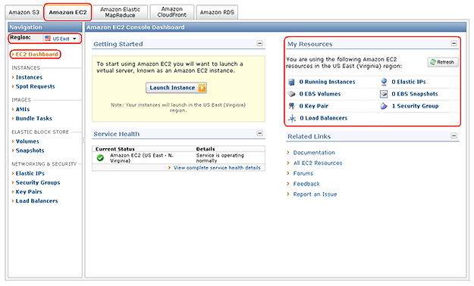Image resolution: width=474 pixels, height=286 pixels.
Task: Open Bundle Tasks page
Action: 34,118
